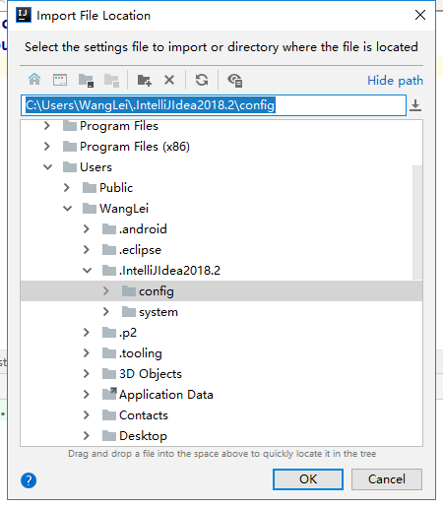Viewport: 443px width, 507px height.
Task: Collapse the Users folder
Action: 48,167
